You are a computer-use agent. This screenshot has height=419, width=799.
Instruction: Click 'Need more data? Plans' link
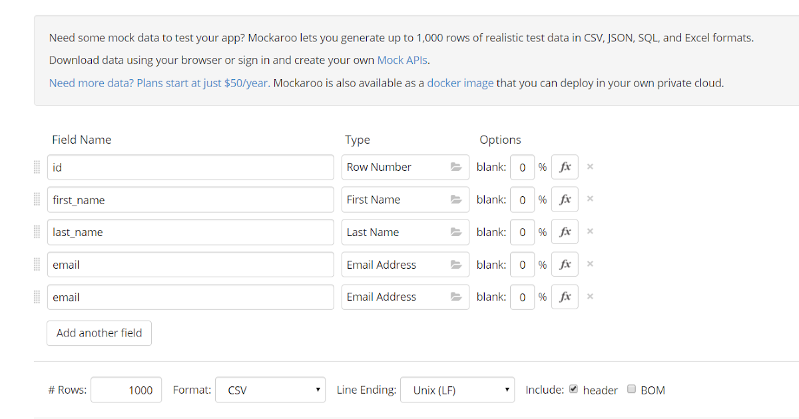tap(158, 83)
